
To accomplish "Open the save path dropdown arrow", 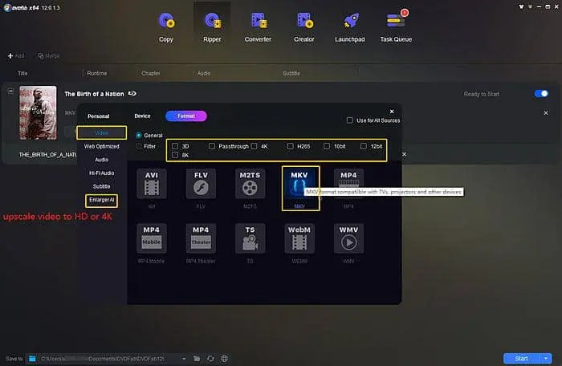I will click(184, 359).
